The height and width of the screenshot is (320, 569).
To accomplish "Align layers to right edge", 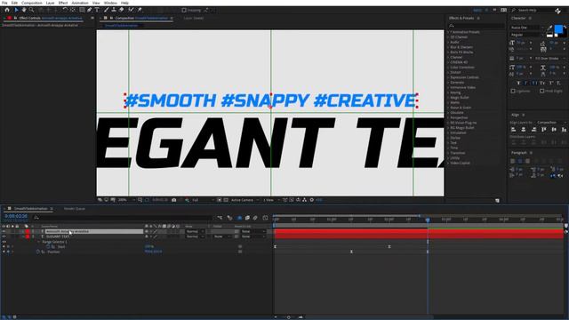I will [x=533, y=130].
